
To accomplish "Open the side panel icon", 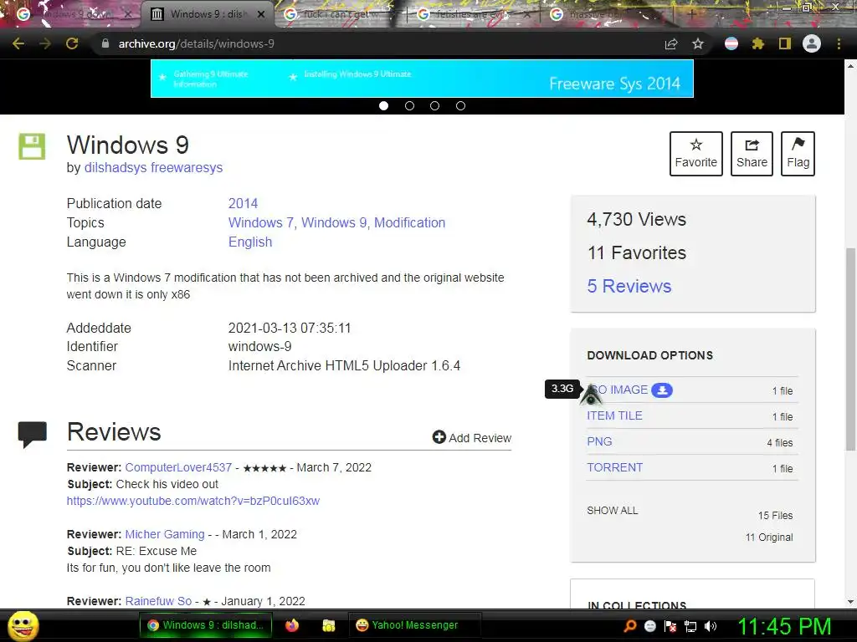I will 785,43.
